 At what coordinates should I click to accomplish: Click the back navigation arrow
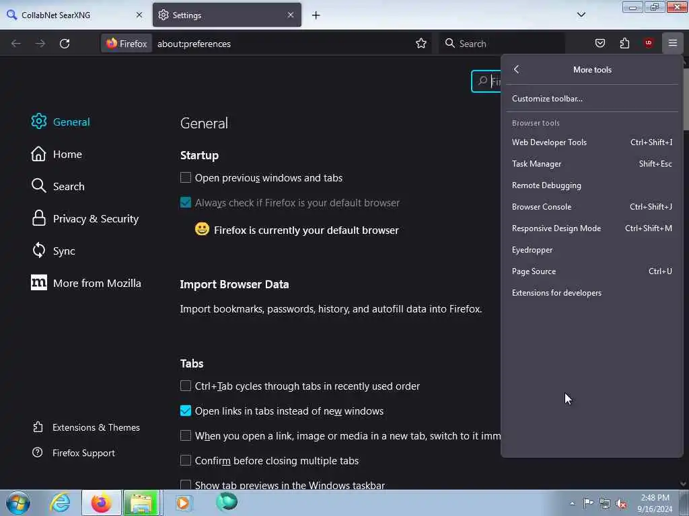coord(16,44)
